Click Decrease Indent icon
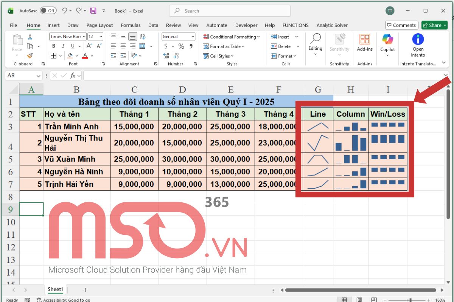Image resolution: width=454 pixels, height=302 pixels. point(113,55)
